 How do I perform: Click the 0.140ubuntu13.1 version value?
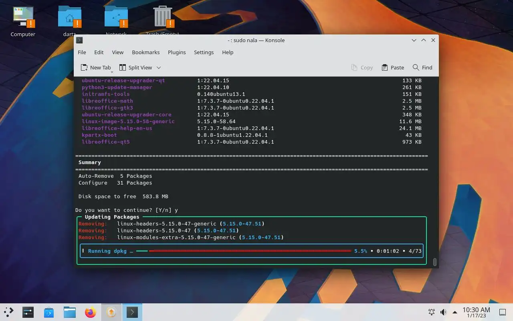tap(221, 94)
